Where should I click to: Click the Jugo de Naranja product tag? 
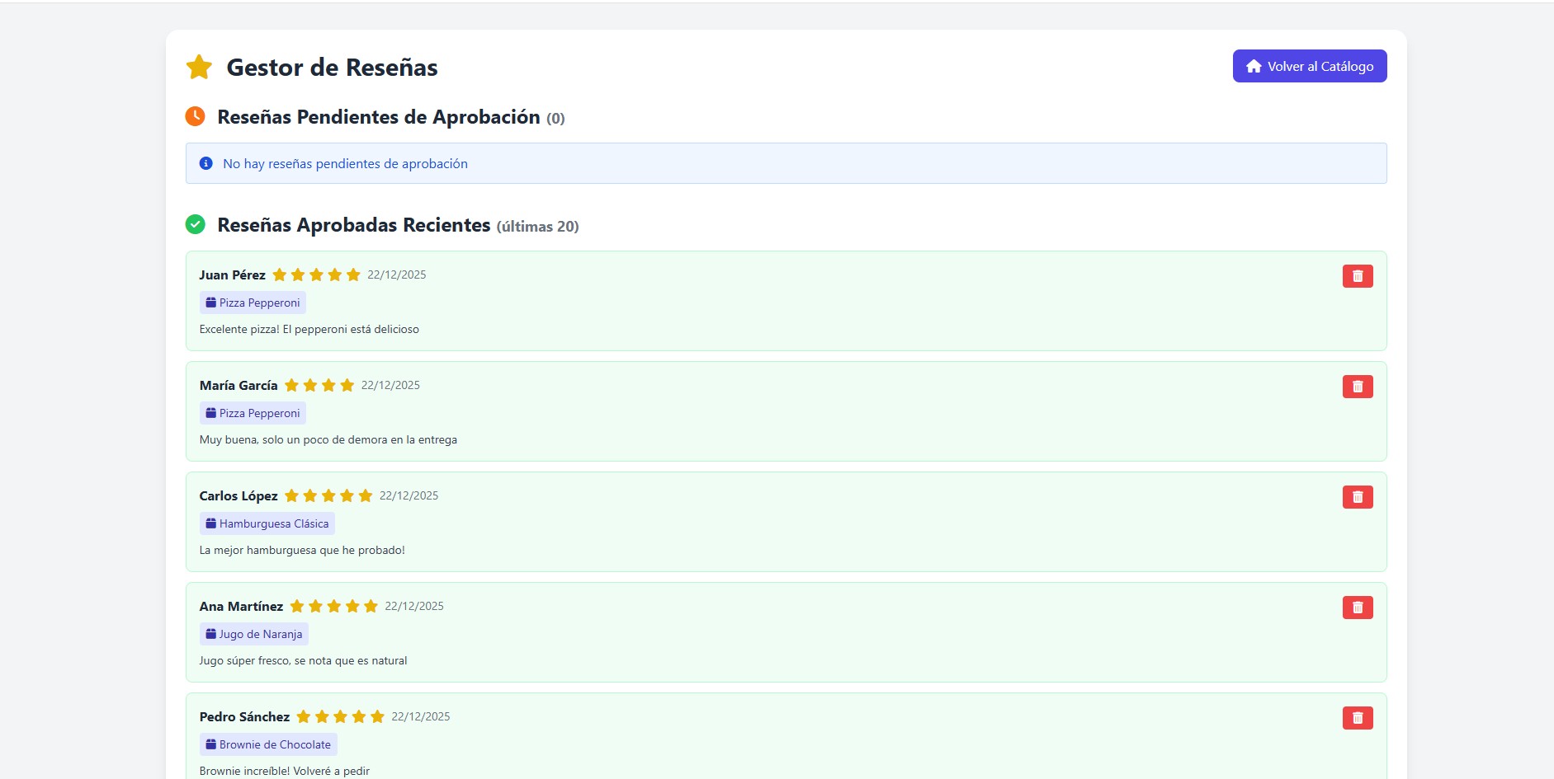253,634
